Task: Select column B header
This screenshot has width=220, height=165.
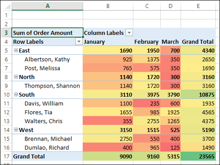Action: click(108, 6)
